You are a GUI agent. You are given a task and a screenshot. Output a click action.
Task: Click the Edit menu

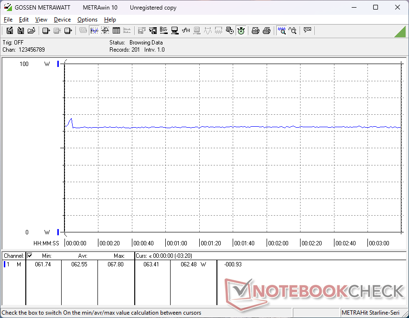pyautogui.click(x=24, y=20)
